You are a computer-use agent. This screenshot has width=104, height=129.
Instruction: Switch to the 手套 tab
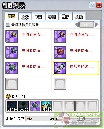52,17
